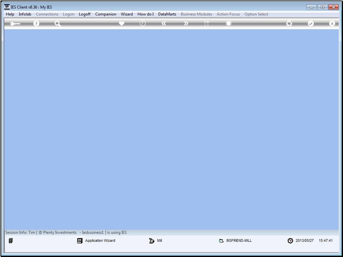Screen dimensions: 343x257
Task: Open help via question mark icon
Action: point(36,24)
